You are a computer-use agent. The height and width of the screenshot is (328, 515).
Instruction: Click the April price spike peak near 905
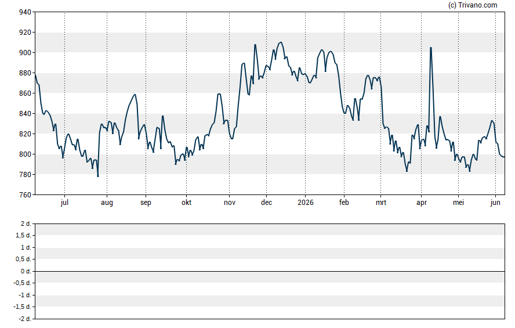click(430, 48)
